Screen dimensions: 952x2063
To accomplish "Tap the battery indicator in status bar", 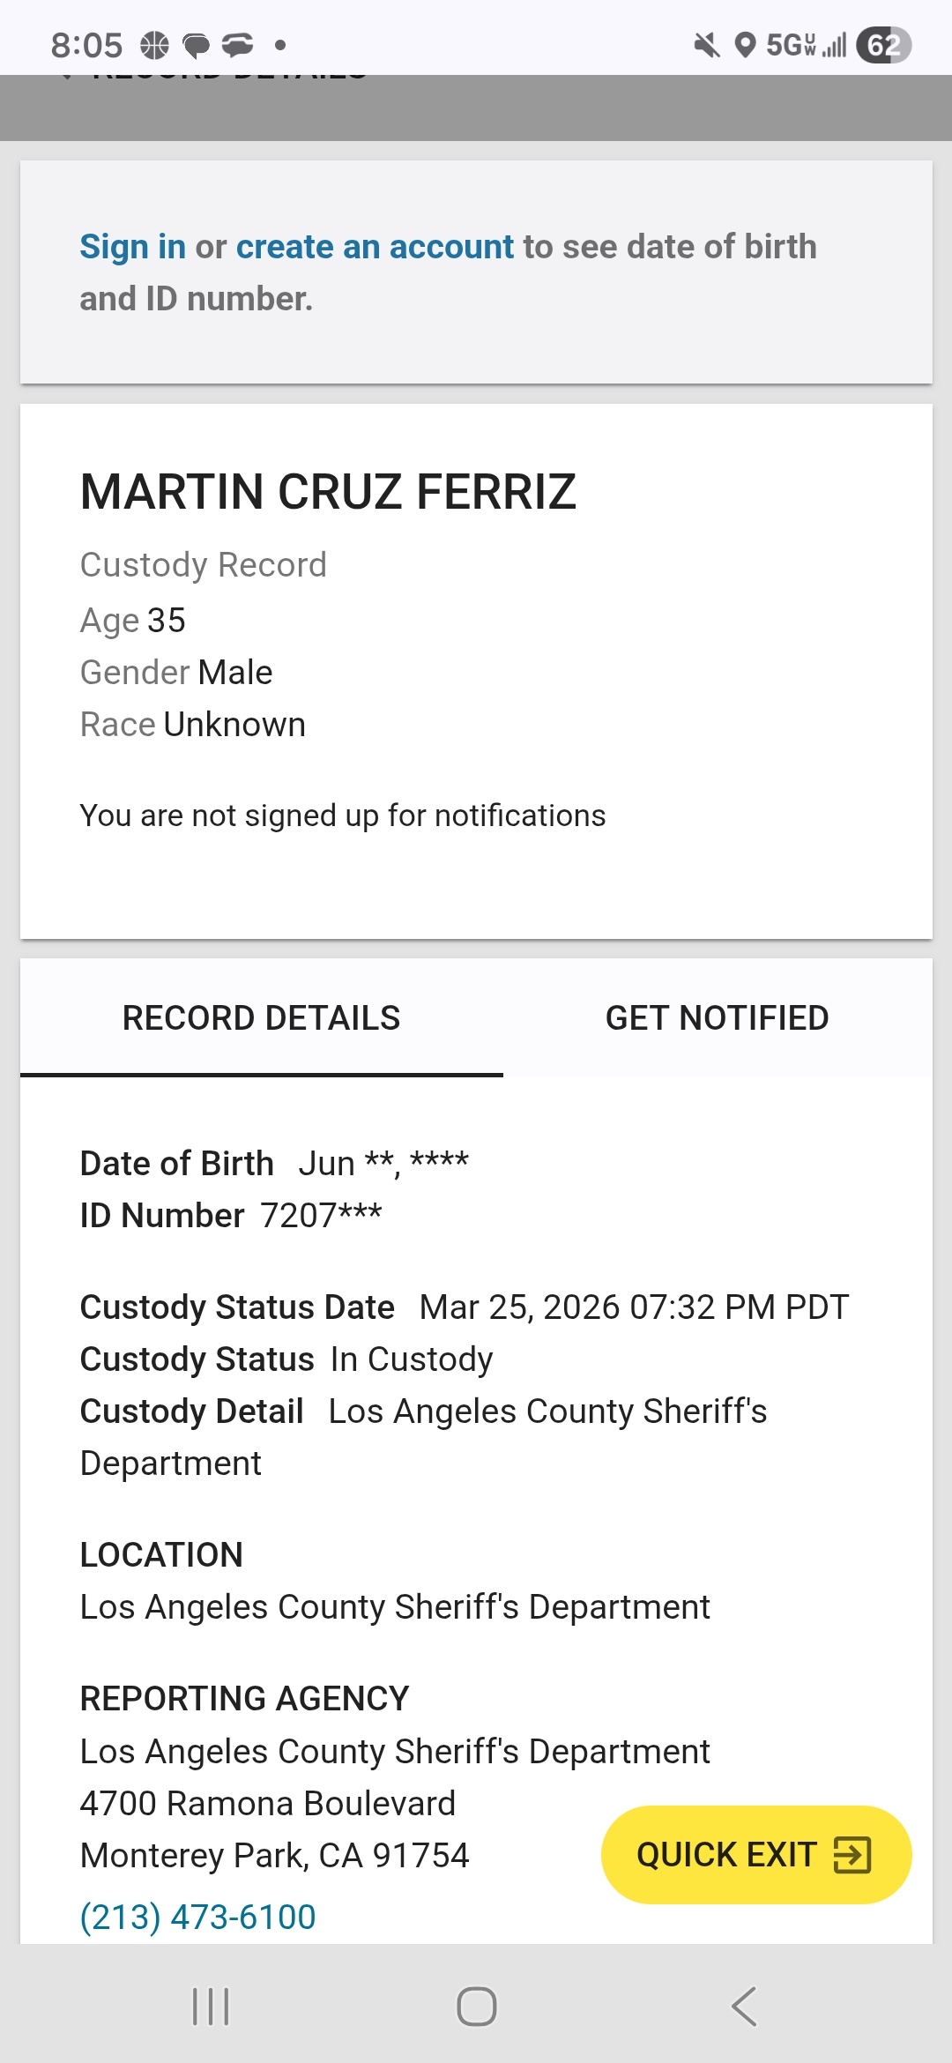I will (883, 45).
